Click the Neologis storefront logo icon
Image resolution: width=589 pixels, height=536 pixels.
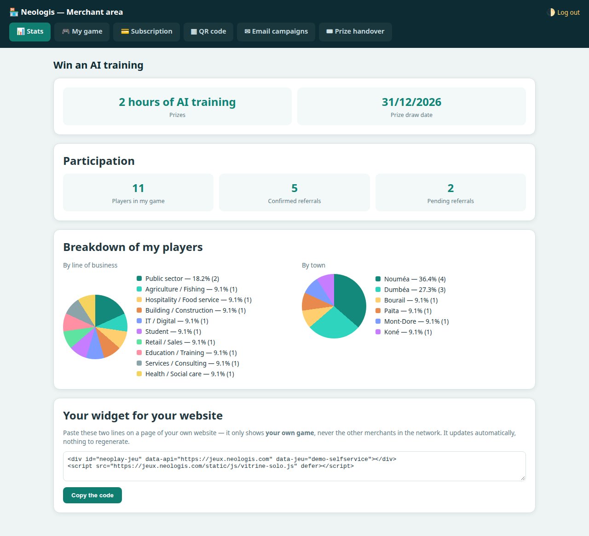[x=14, y=12]
